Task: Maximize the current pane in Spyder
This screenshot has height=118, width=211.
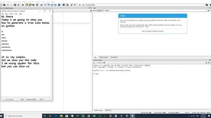Action: tap(64, 5)
